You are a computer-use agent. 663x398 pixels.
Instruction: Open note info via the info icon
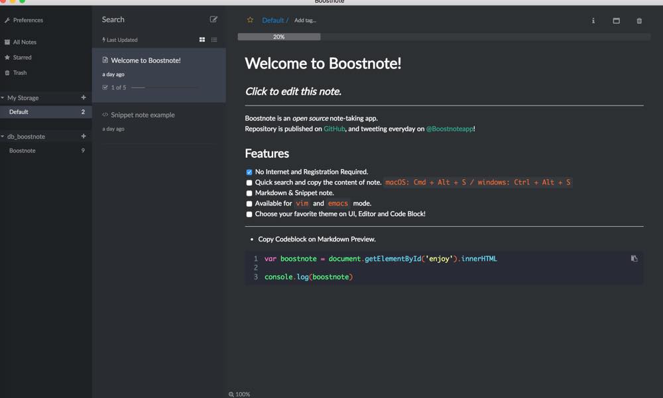593,21
